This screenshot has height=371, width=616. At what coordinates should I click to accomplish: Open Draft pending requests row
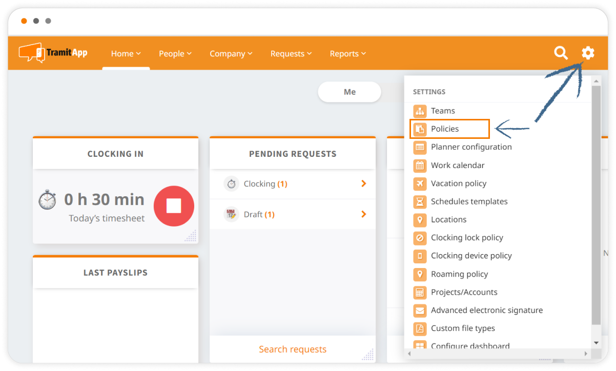click(x=292, y=214)
